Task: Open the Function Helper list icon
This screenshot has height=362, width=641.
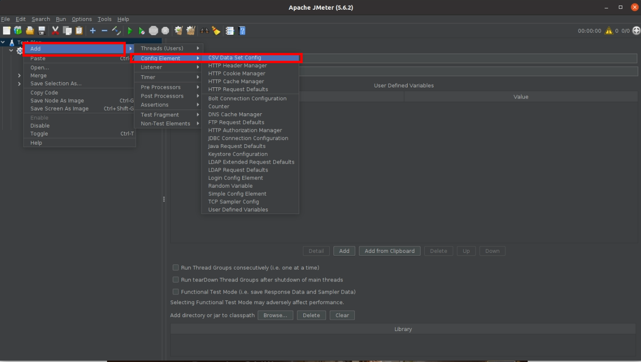Action: pos(230,31)
